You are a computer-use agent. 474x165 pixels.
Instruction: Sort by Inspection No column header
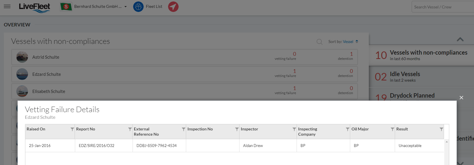[200, 129]
